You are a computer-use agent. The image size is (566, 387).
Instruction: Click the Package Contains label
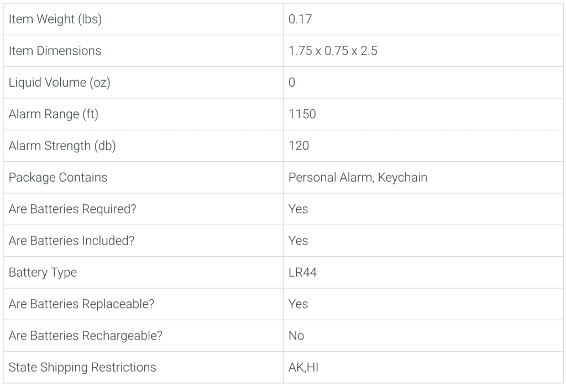point(57,177)
